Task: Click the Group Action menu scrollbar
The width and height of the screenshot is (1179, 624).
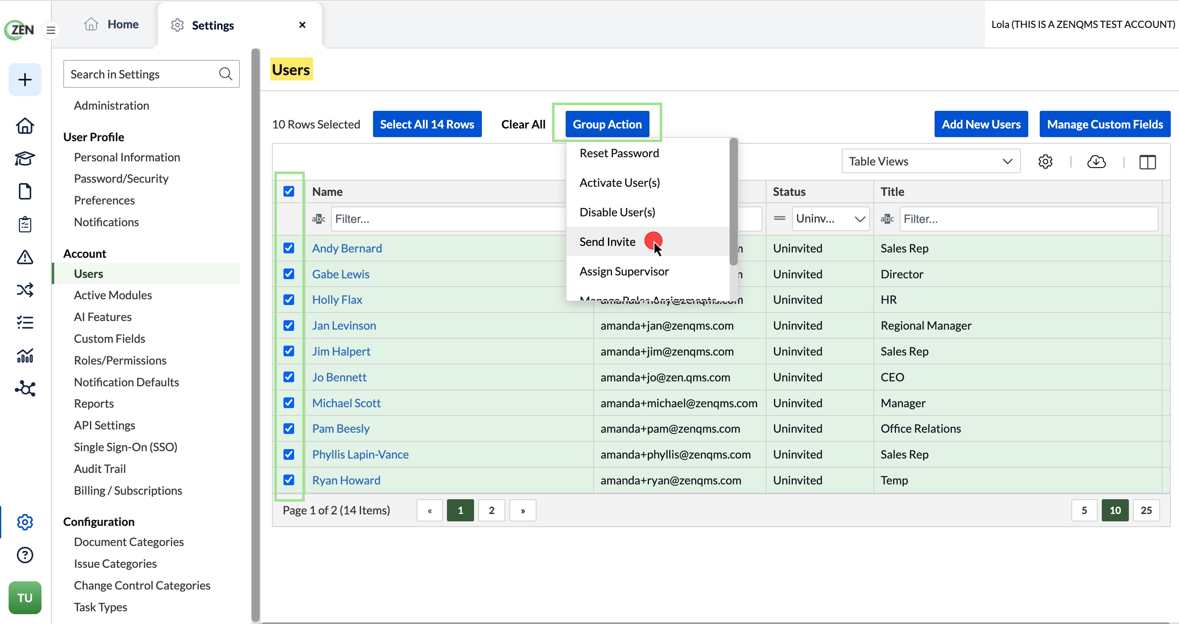Action: click(733, 202)
